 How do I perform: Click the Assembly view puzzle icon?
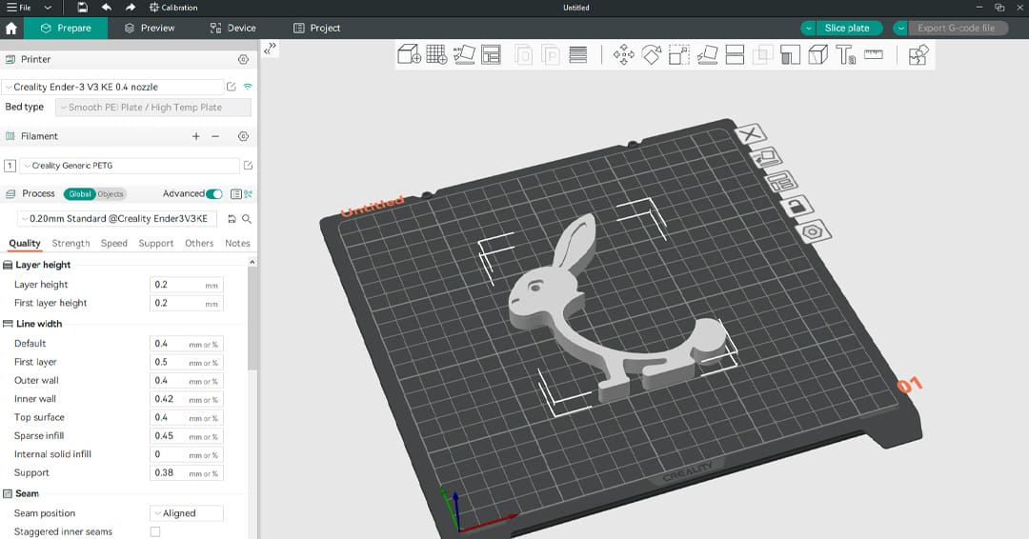918,55
